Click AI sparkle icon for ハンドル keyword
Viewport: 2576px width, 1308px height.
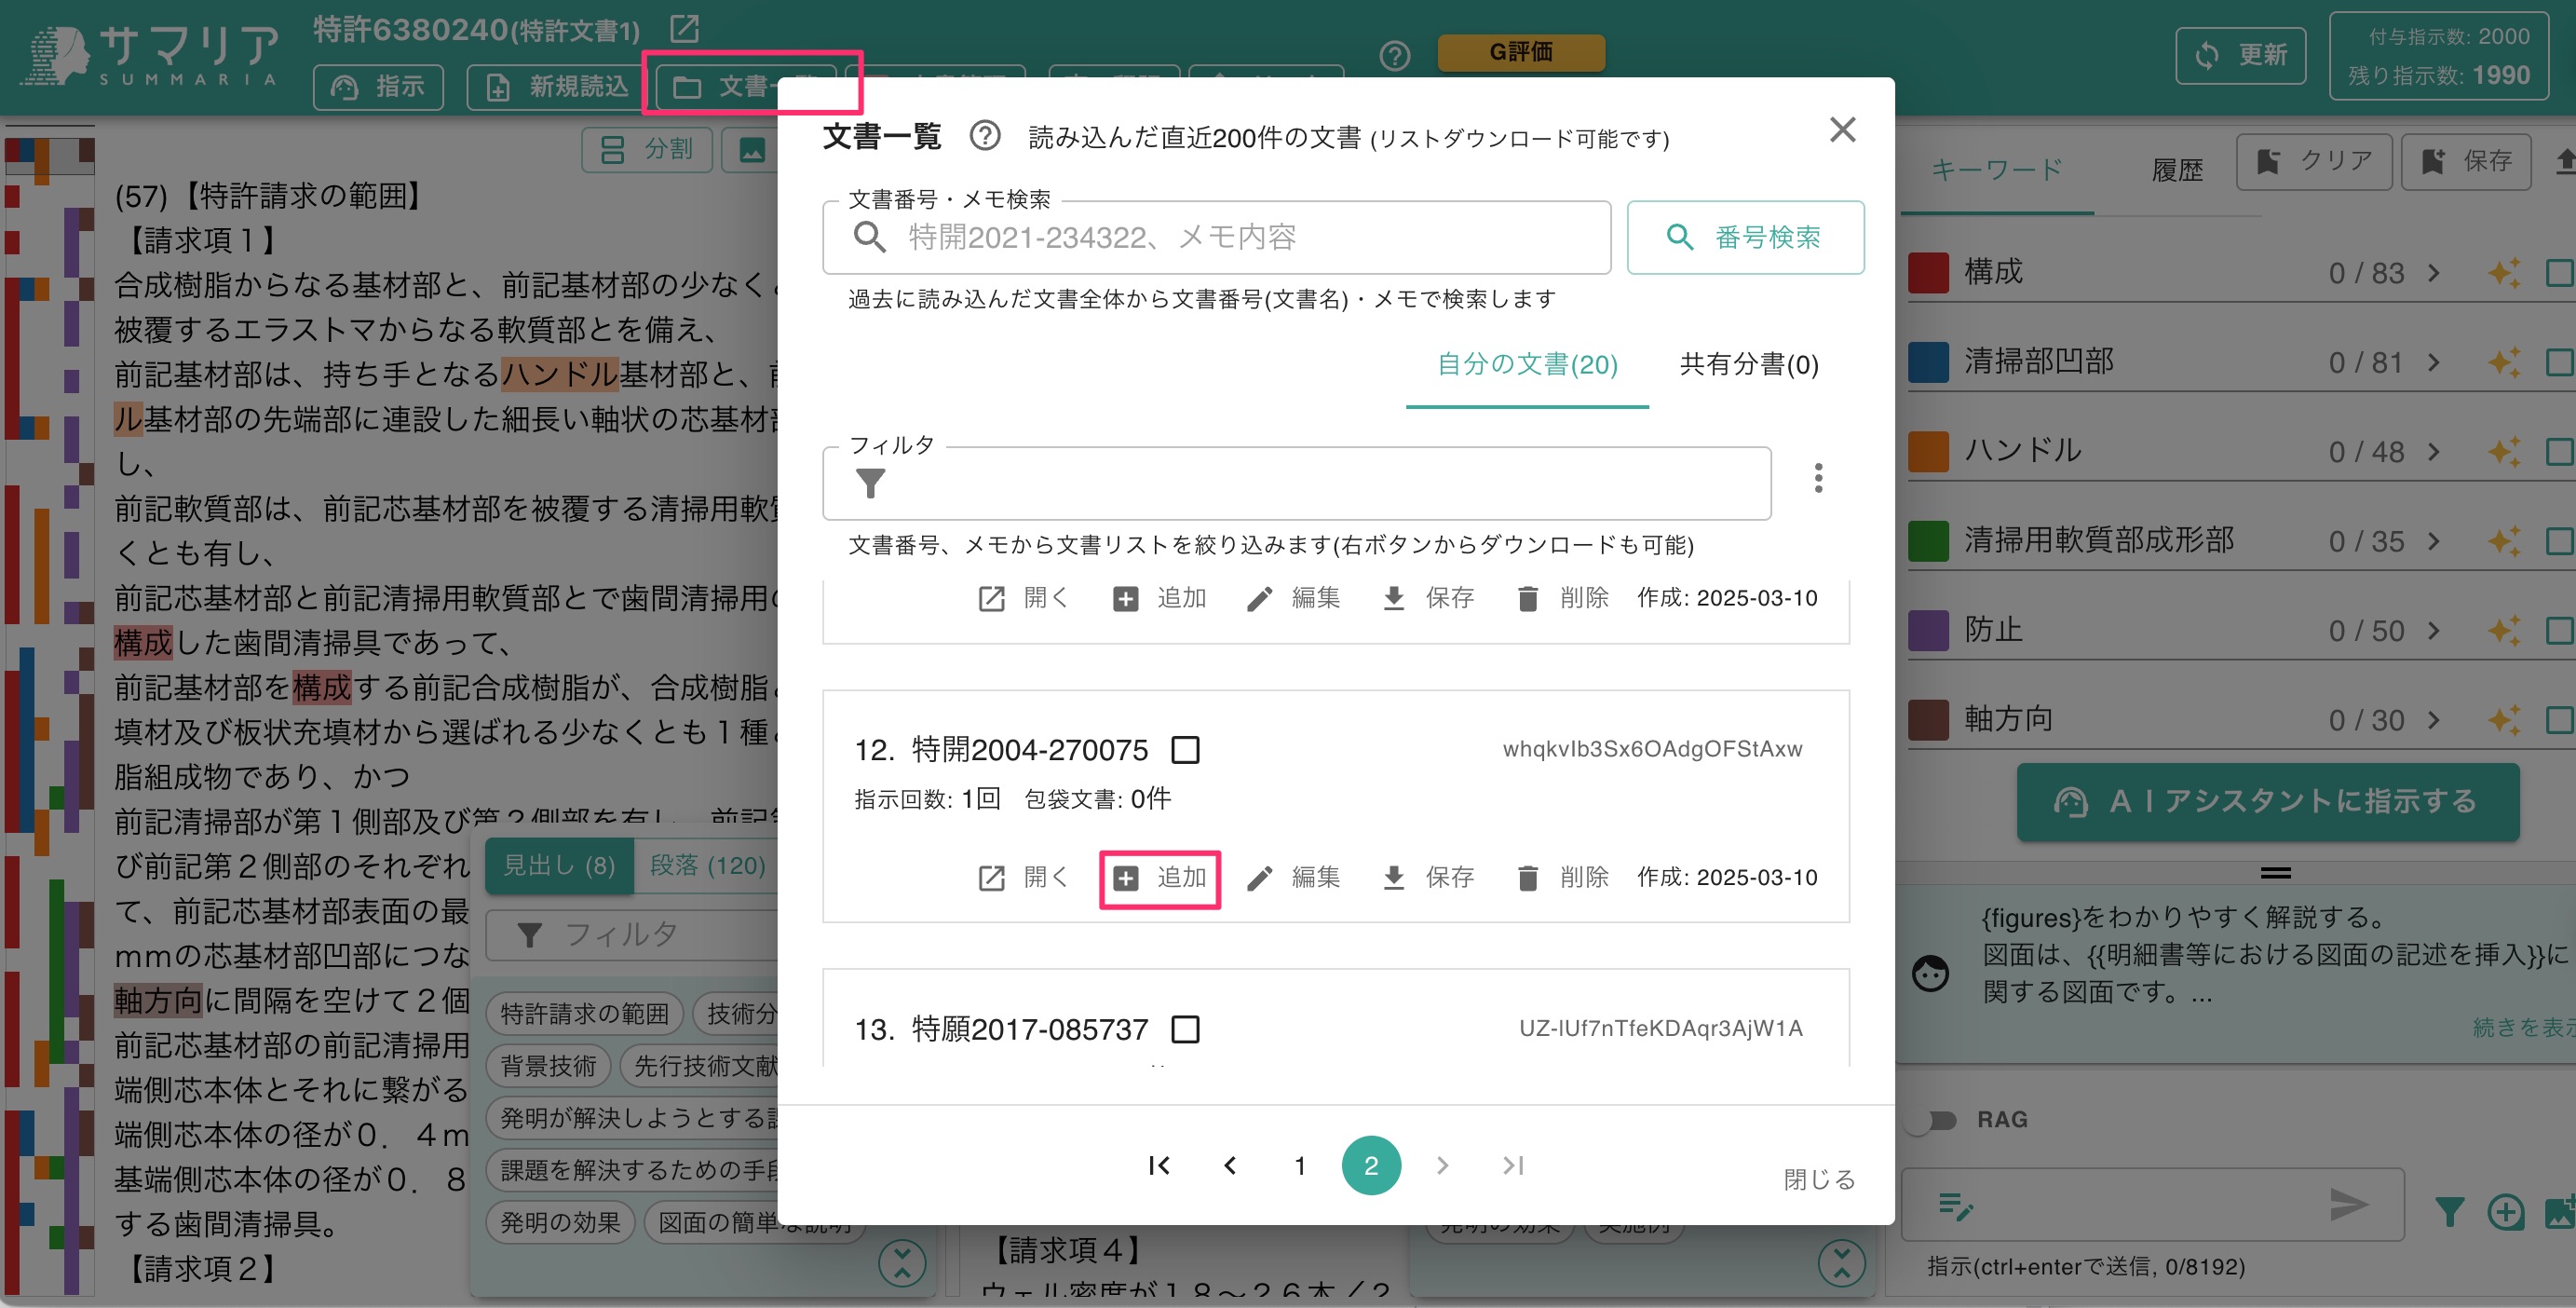click(x=2503, y=451)
